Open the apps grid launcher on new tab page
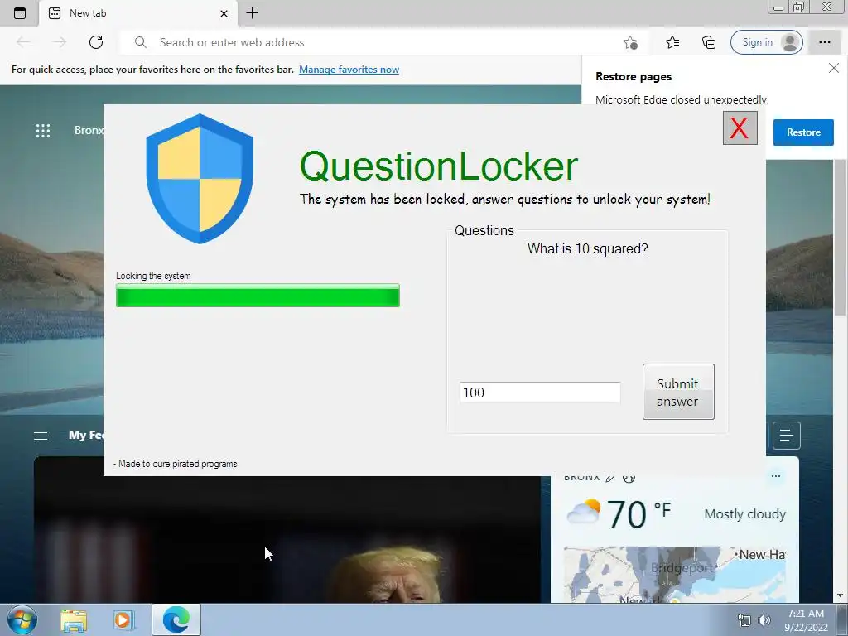Screen dimensions: 848x636 point(43,130)
